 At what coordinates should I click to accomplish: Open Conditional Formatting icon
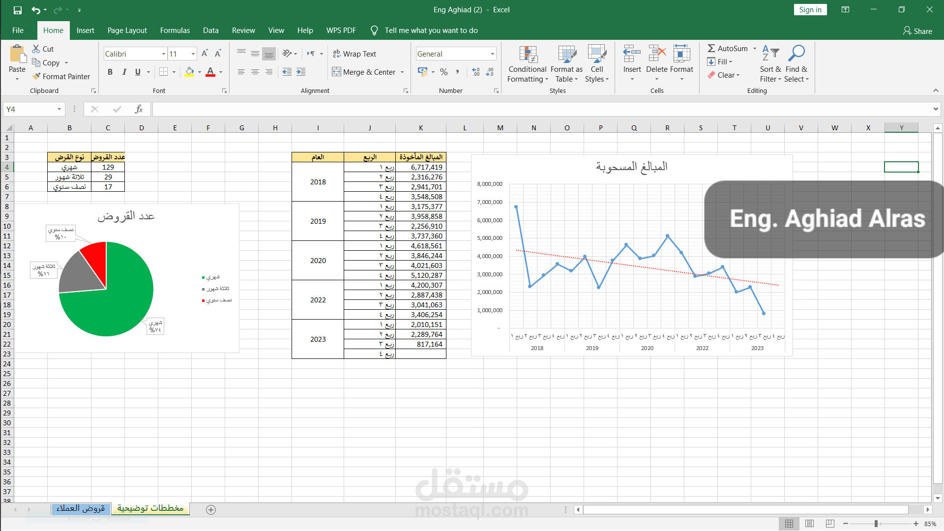[x=528, y=55]
